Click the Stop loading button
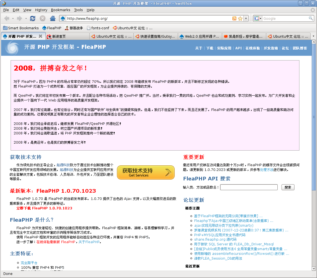This screenshot has width=317, height=278. click(42, 19)
